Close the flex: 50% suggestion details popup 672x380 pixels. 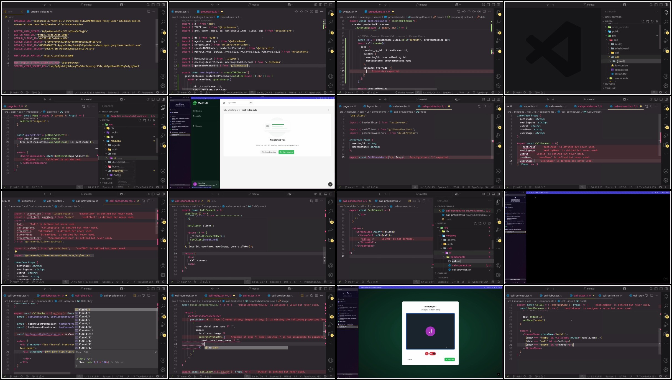tap(155, 352)
